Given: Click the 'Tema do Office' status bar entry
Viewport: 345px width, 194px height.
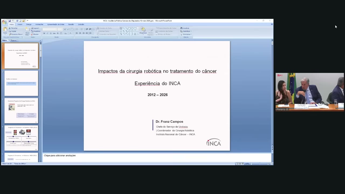Looking at the screenshot, I should (x=20, y=164).
